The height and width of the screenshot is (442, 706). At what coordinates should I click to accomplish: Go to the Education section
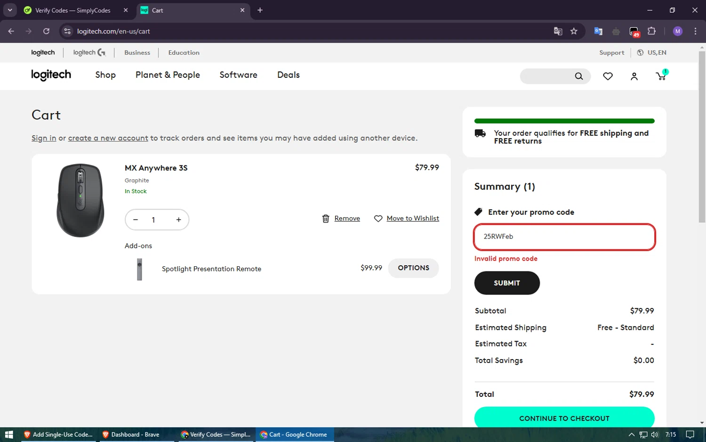[x=184, y=53]
